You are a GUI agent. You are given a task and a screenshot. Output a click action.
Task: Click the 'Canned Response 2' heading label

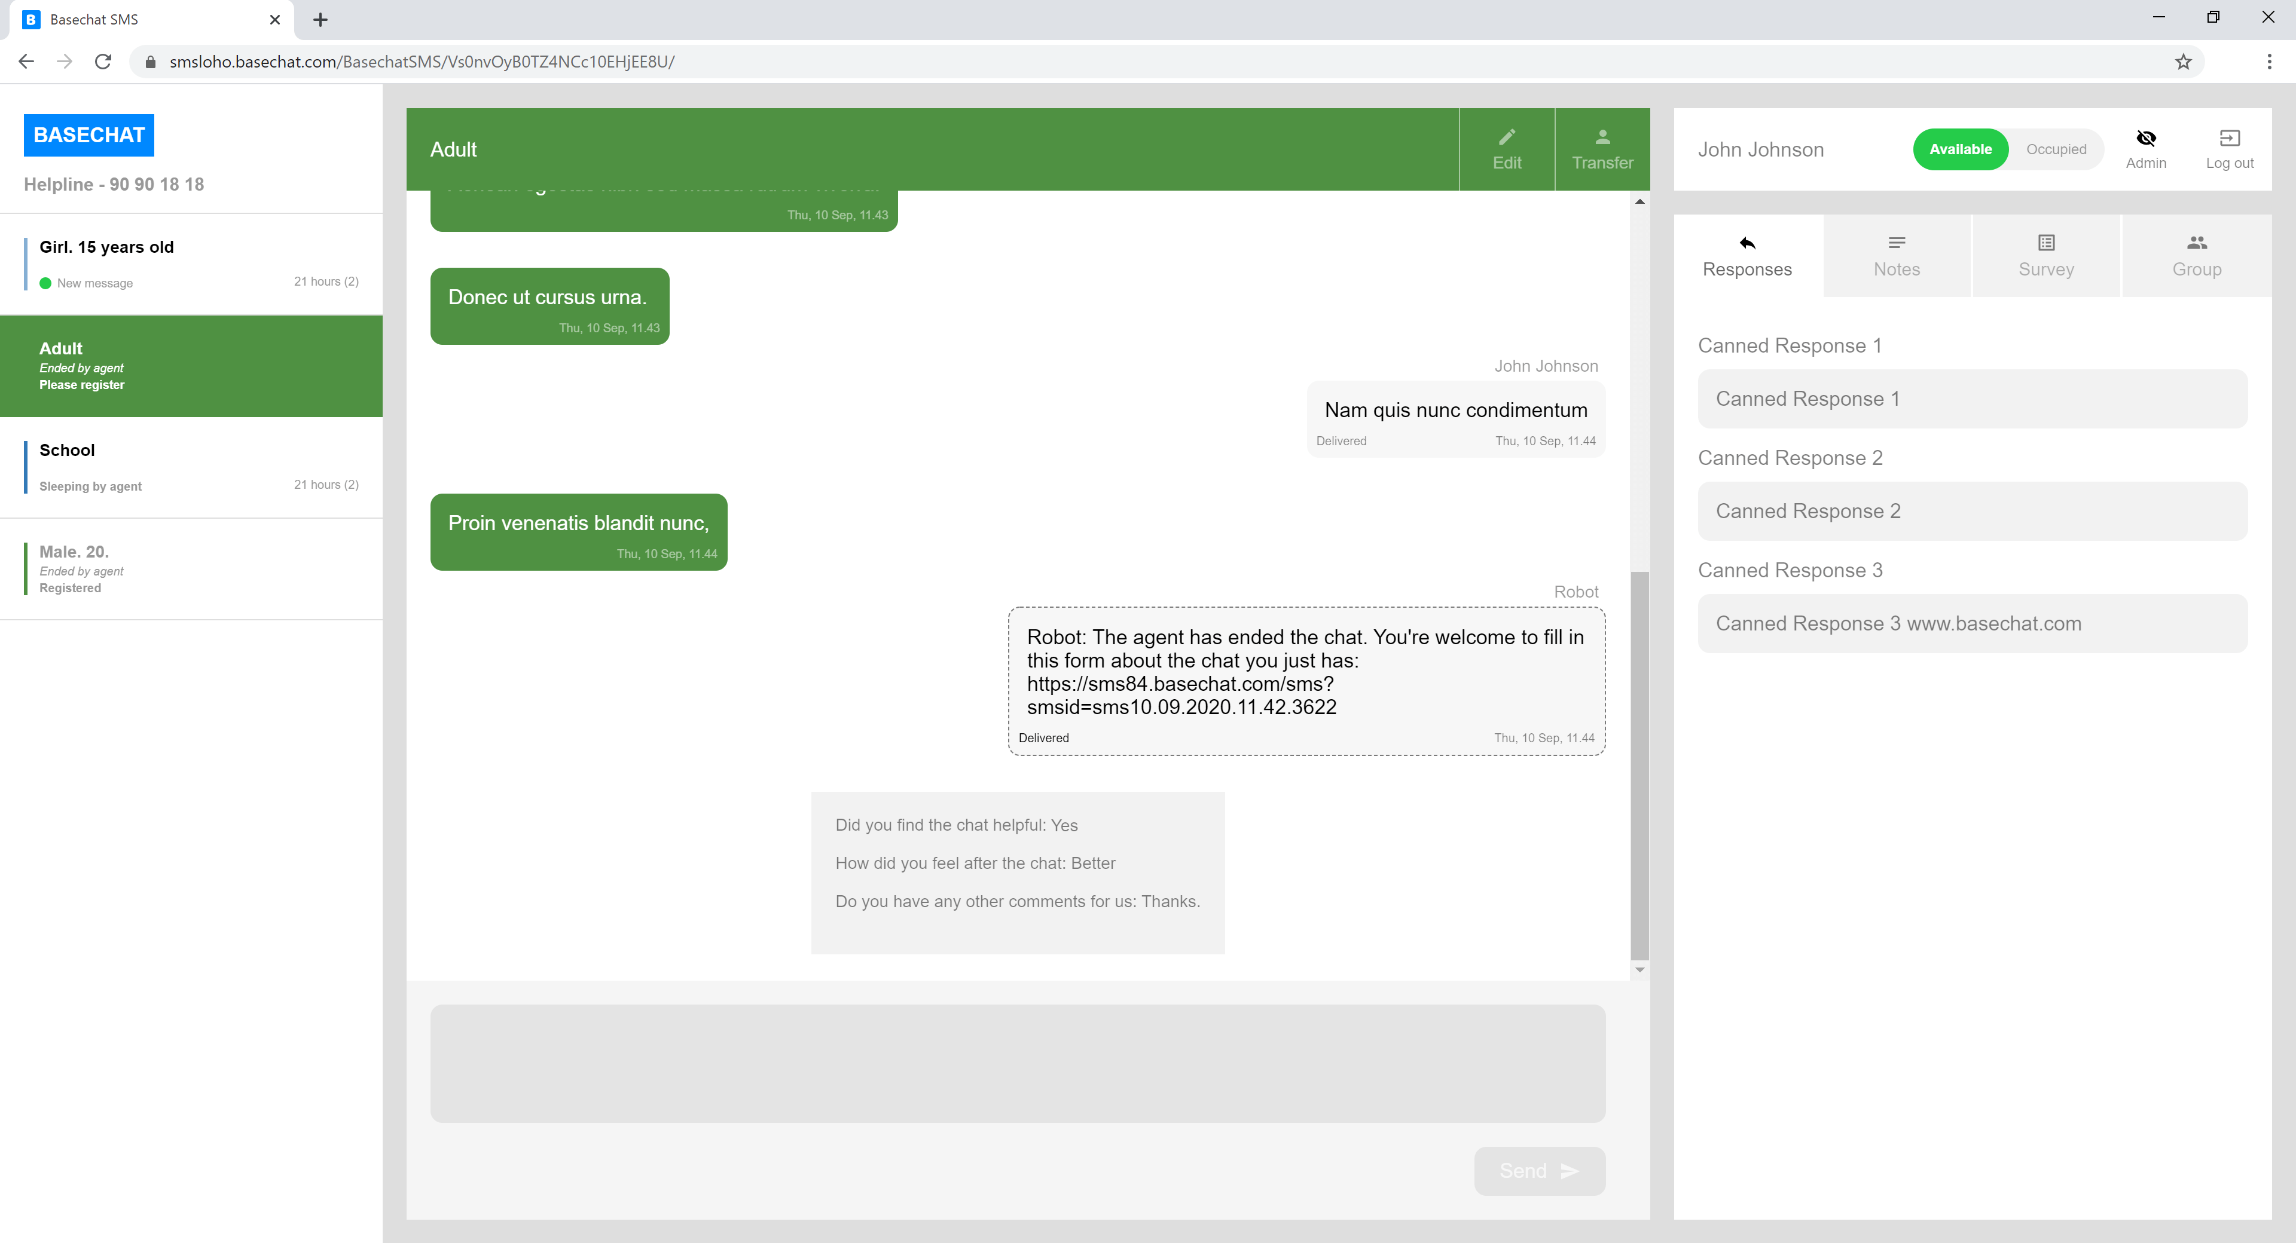1790,458
